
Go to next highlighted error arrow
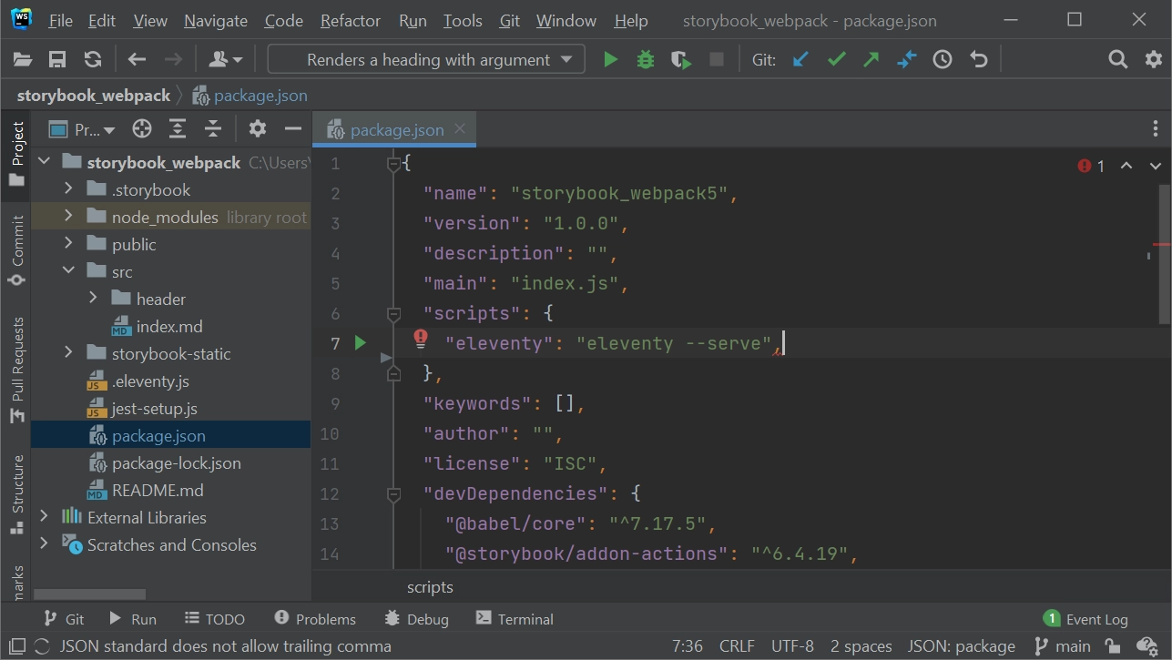(x=1156, y=166)
